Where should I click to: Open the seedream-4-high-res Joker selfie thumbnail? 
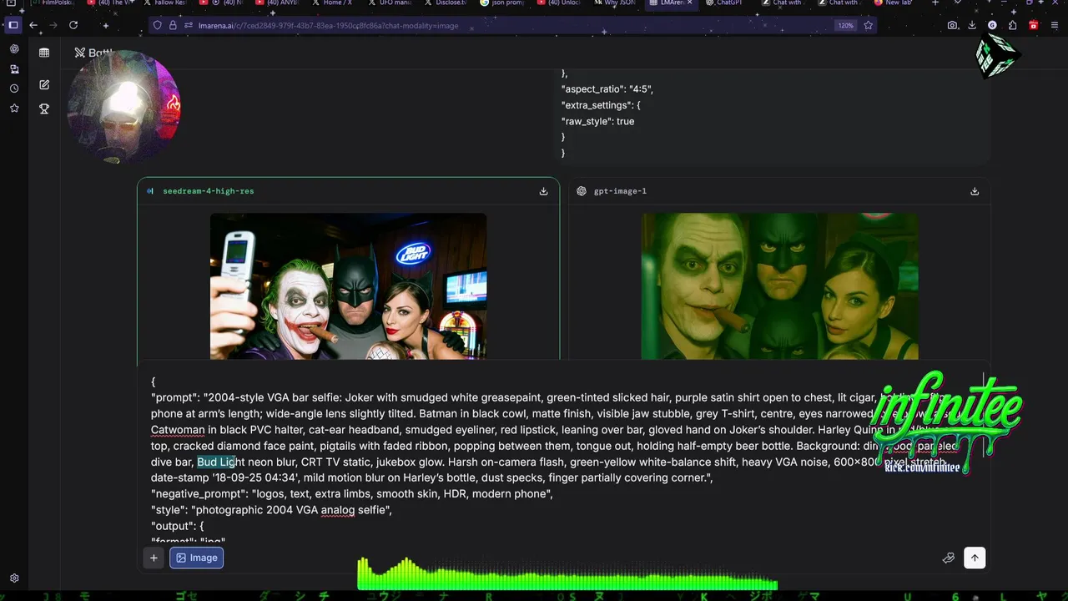click(348, 286)
